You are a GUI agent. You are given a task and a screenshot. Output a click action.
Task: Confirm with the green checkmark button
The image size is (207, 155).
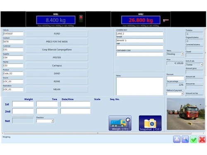pos(194,139)
